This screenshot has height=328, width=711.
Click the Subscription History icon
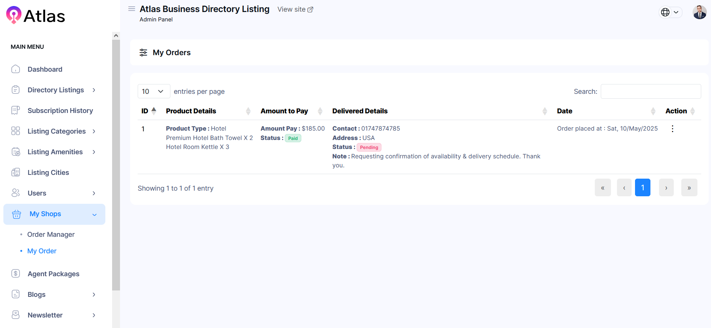[x=16, y=110]
